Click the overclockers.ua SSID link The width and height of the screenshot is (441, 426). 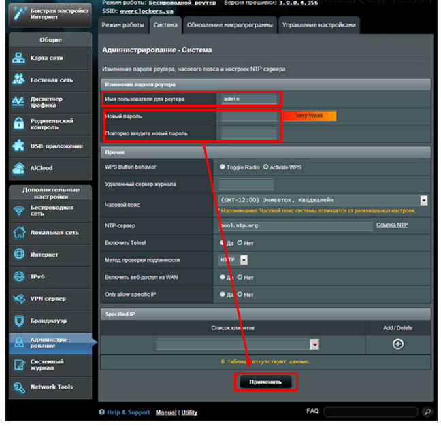pos(146,12)
